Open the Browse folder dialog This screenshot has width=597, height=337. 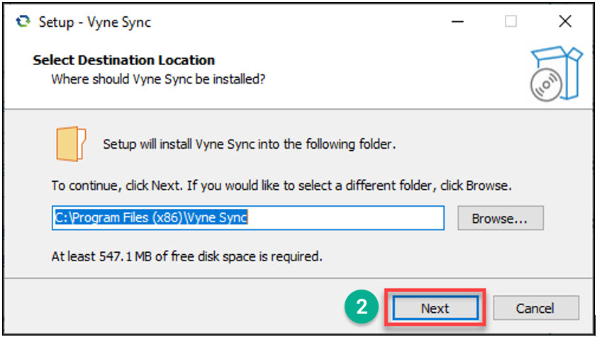click(501, 219)
